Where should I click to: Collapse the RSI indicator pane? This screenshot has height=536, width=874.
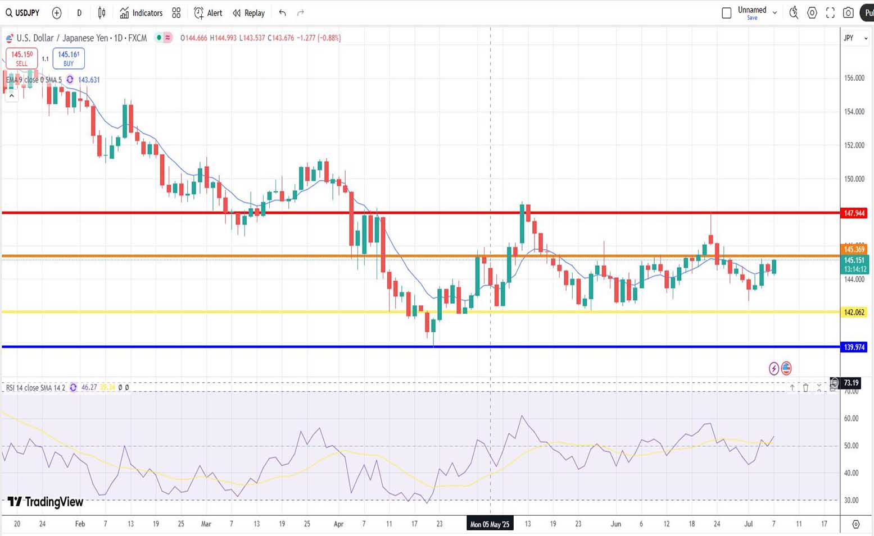tap(819, 387)
